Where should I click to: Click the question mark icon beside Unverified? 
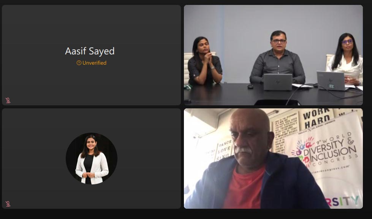click(79, 63)
